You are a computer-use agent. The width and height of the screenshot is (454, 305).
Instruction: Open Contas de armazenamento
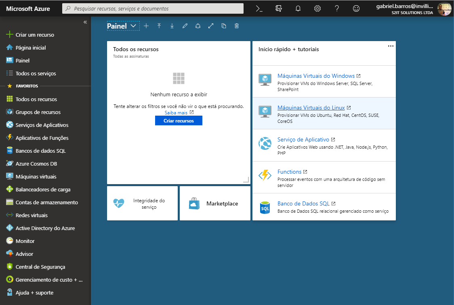tap(46, 203)
